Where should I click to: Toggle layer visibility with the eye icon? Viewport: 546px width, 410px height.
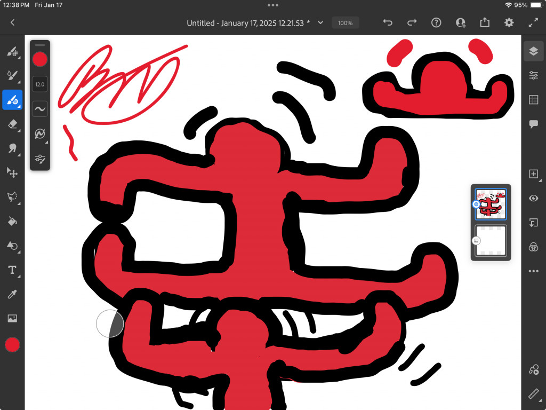point(533,198)
